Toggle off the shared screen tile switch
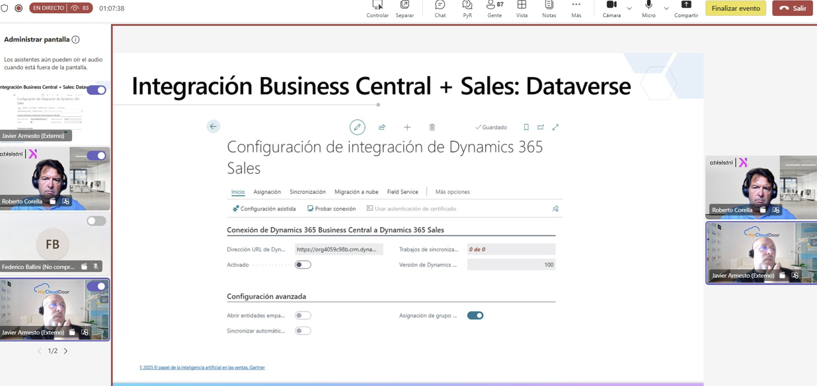This screenshot has height=386, width=817. coord(97,90)
